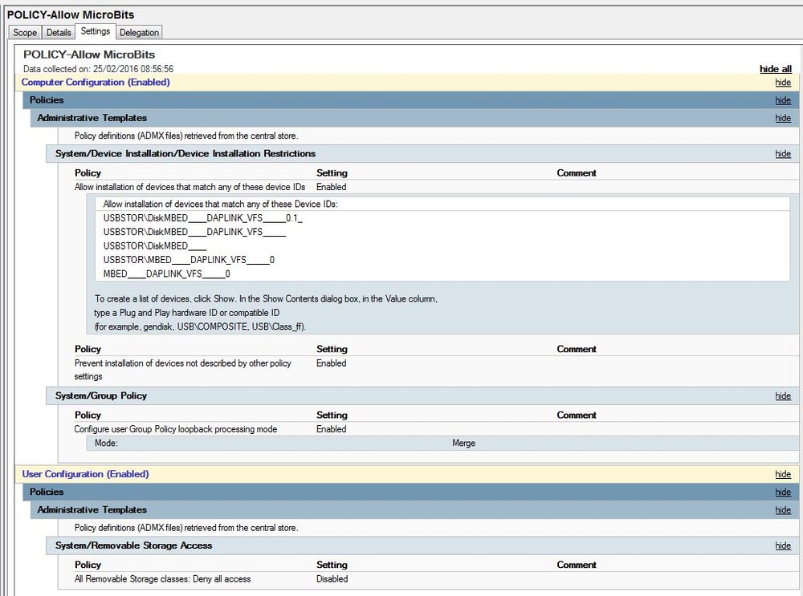Select 'Prevent installation of devices not described' policy
The width and height of the screenshot is (803, 596).
(x=182, y=369)
